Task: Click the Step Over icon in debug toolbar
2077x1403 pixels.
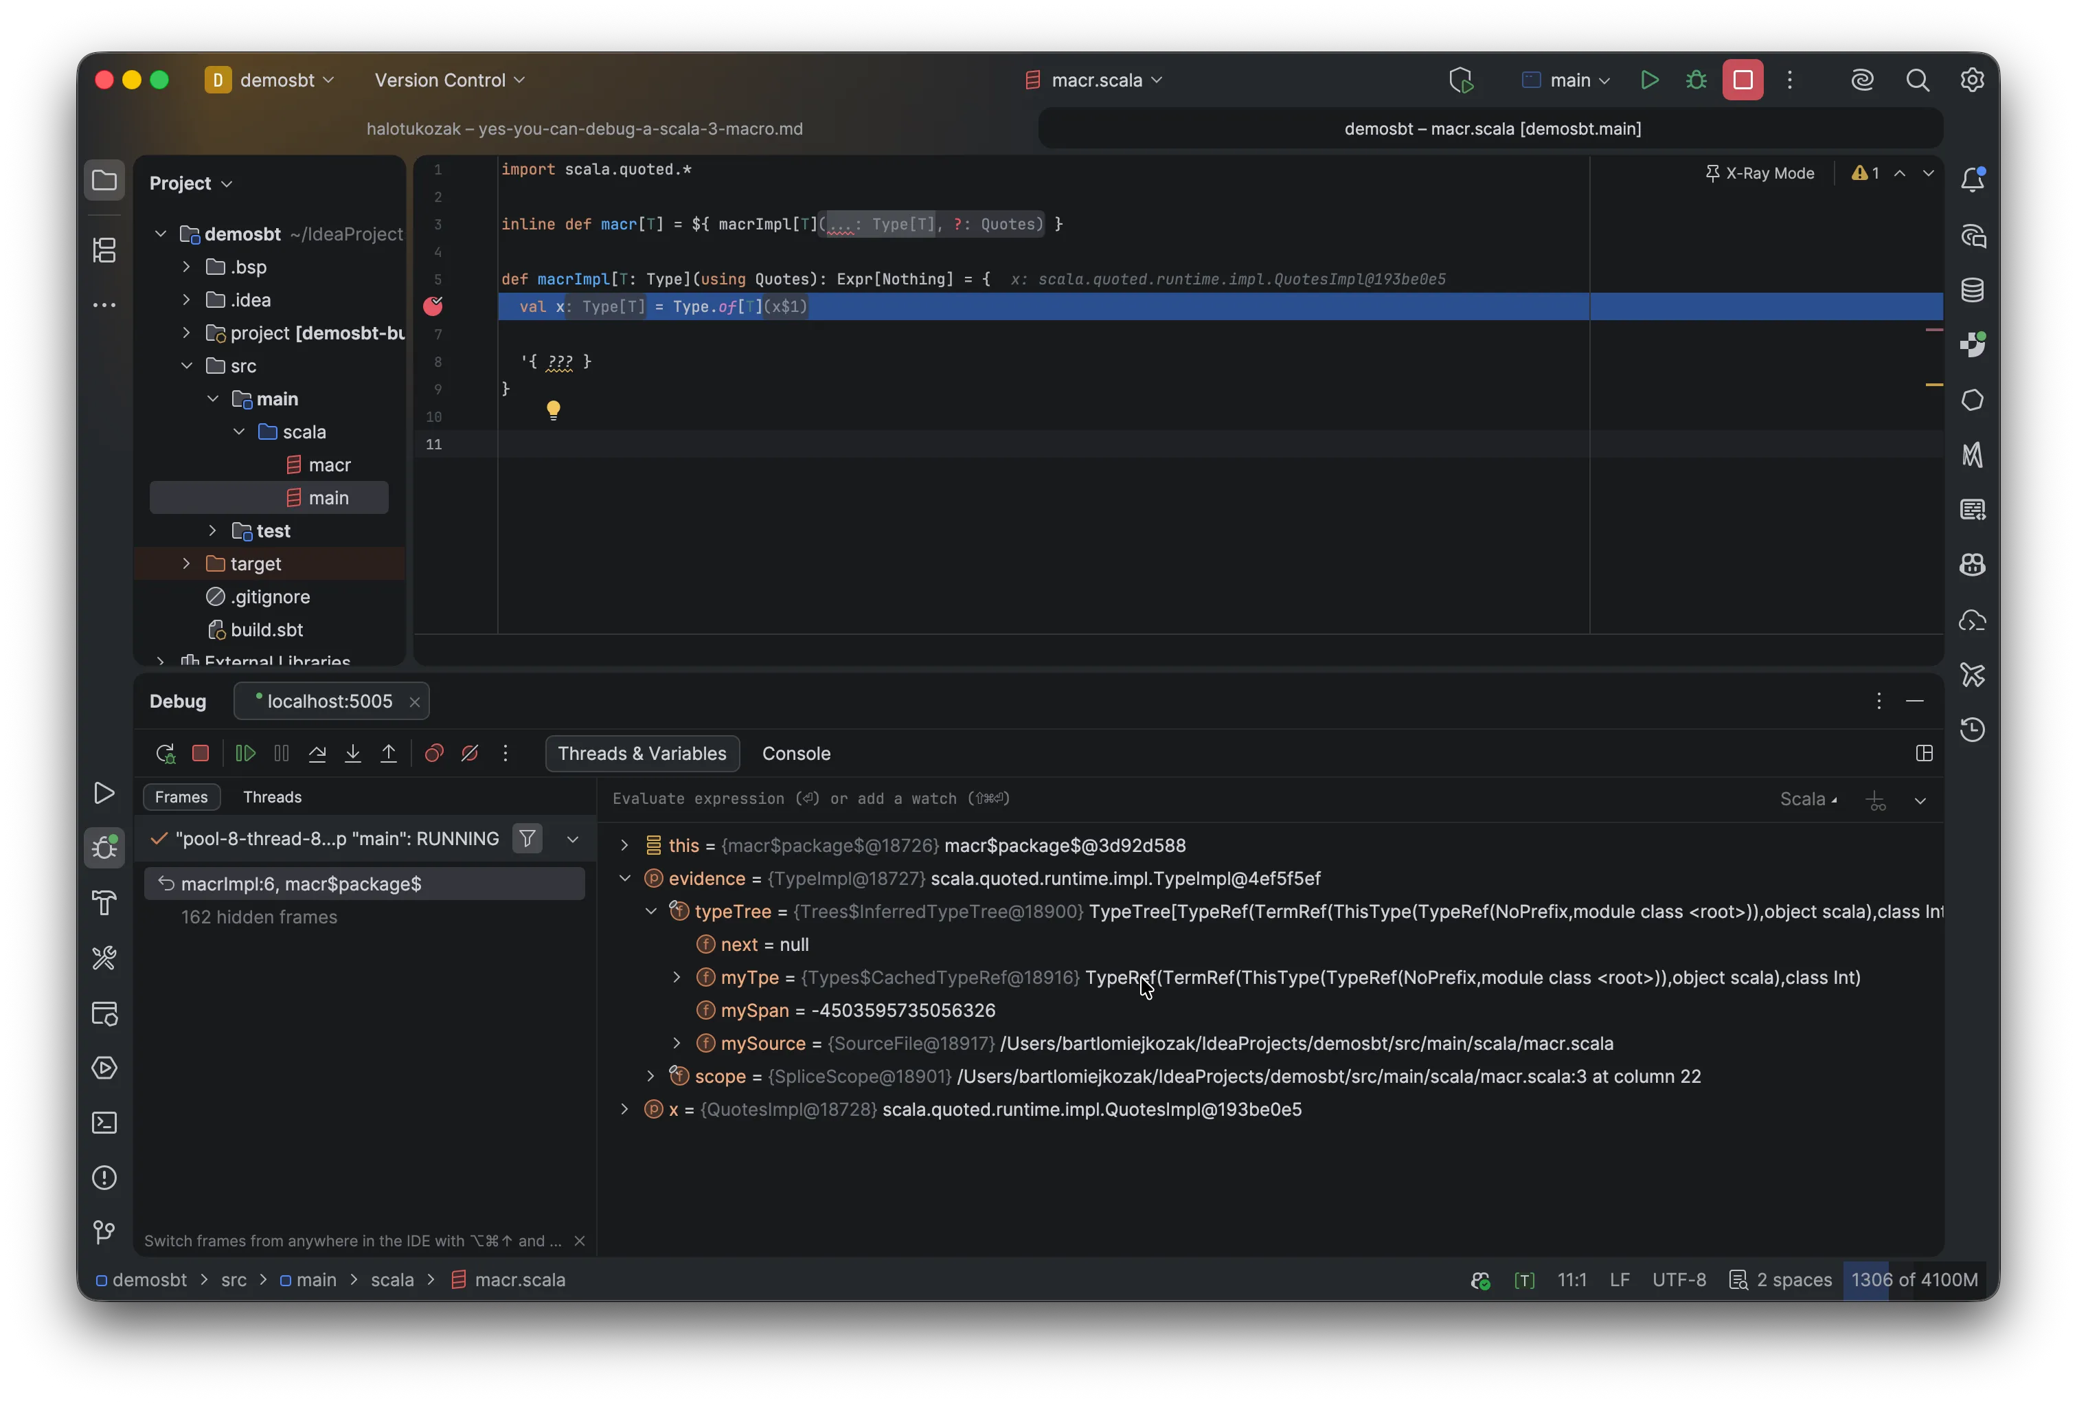Action: [317, 754]
